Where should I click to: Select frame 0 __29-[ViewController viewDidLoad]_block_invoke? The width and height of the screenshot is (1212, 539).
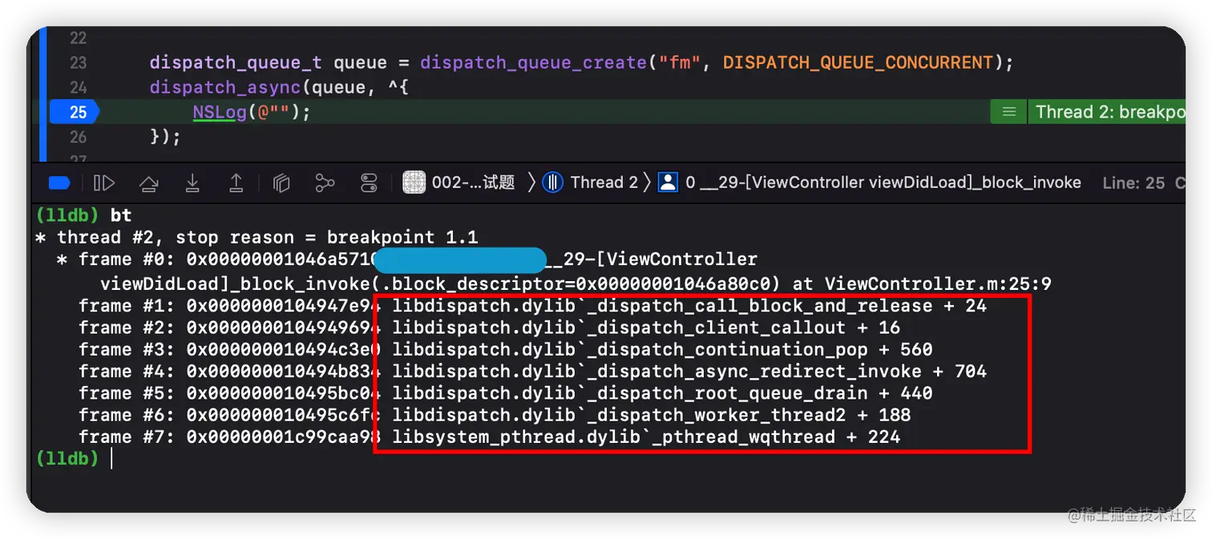point(870,183)
